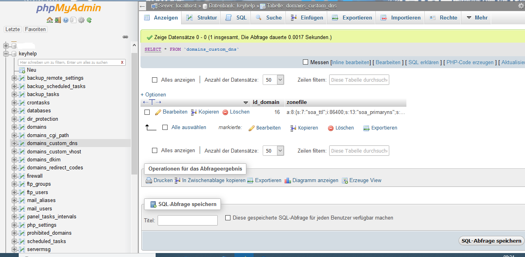The image size is (525, 257).
Task: Click into the Titel input field
Action: coord(187,220)
